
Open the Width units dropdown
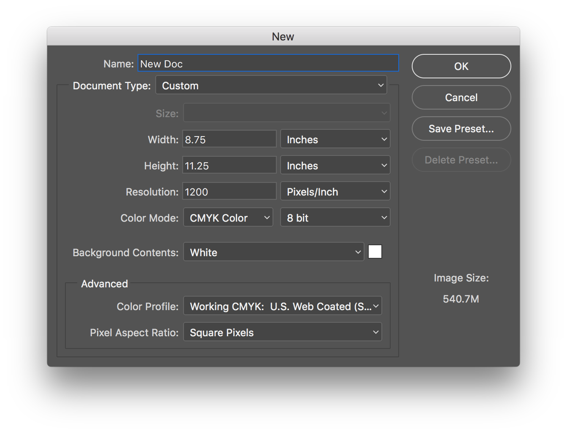(x=335, y=139)
